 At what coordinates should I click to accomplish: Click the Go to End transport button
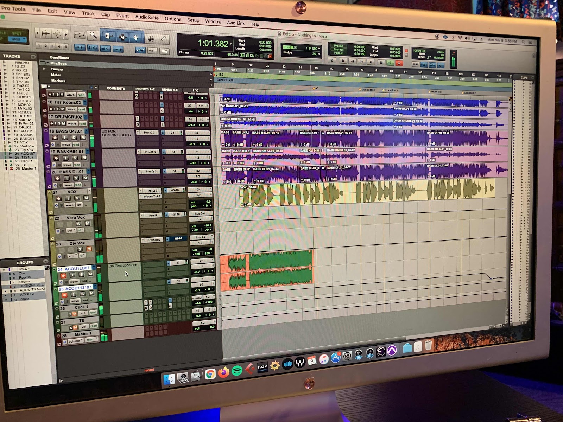click(x=371, y=62)
